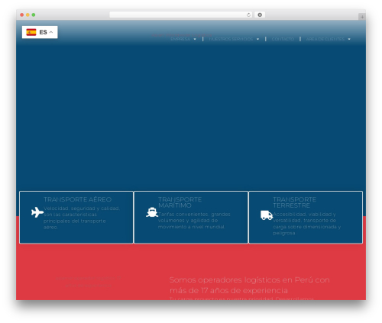Expand the Nuestros Servicios dropdown arrow
Viewport: 382px width, 323px height.
(x=257, y=39)
